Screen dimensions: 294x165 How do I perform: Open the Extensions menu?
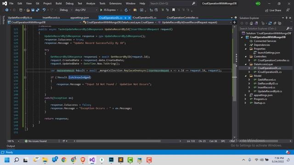(115, 3)
